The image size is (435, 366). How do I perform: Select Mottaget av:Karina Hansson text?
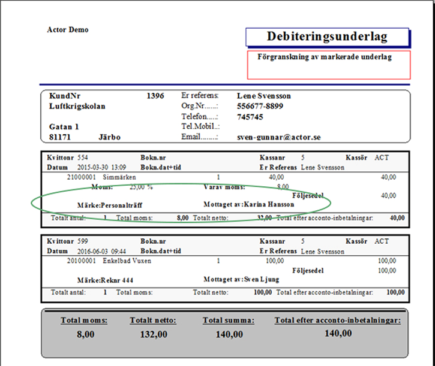(x=249, y=204)
